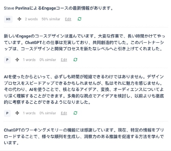
Task: Select the paragraph starting with 新しいEngage
Action: point(84,43)
